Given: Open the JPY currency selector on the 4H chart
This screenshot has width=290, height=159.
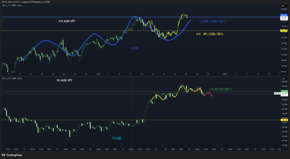Looking at the screenshot, I should 283,6.
